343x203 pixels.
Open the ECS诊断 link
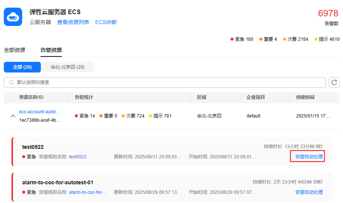[x=106, y=22]
